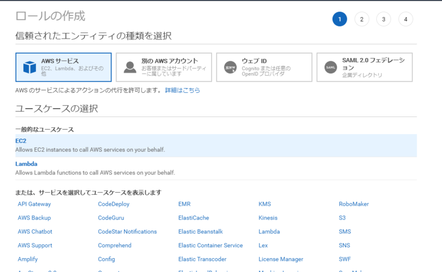The height and width of the screenshot is (272, 442).
Task: Select SMS service
Action: (x=345, y=232)
